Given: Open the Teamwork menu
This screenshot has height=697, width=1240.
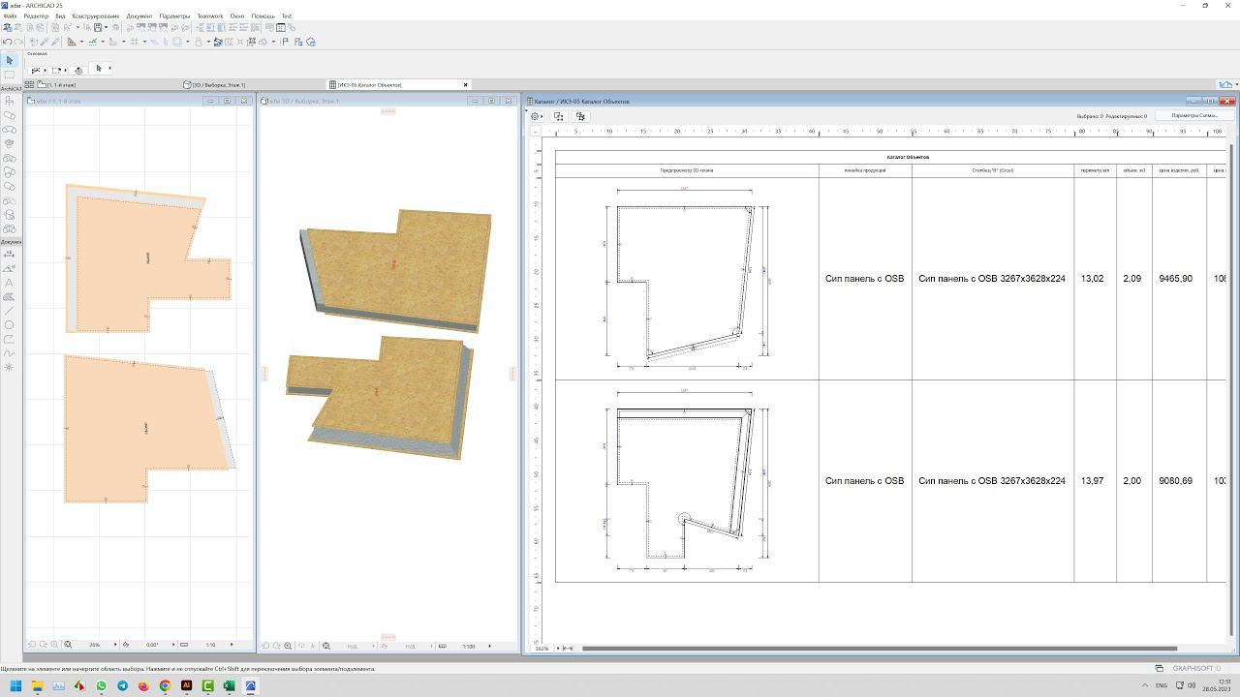Looking at the screenshot, I should [209, 16].
